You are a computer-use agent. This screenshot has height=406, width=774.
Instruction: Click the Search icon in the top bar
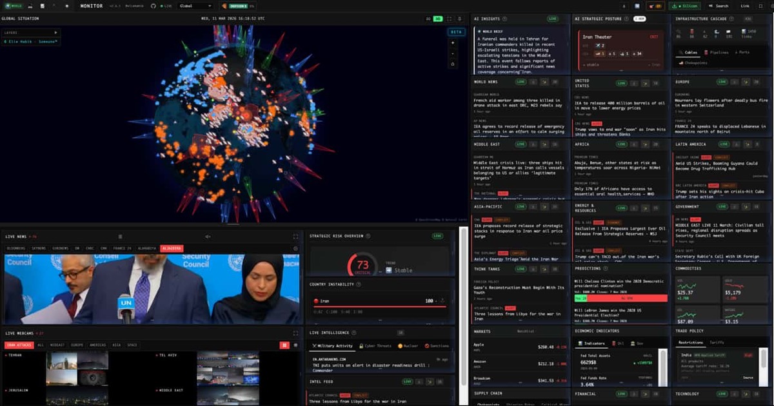(x=722, y=6)
